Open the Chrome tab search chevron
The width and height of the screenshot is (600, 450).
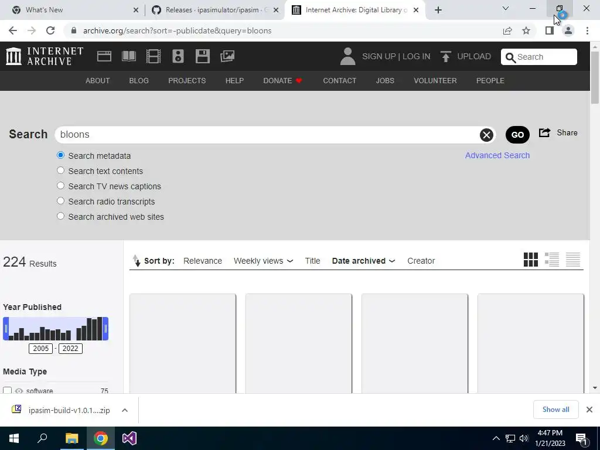coord(506,8)
